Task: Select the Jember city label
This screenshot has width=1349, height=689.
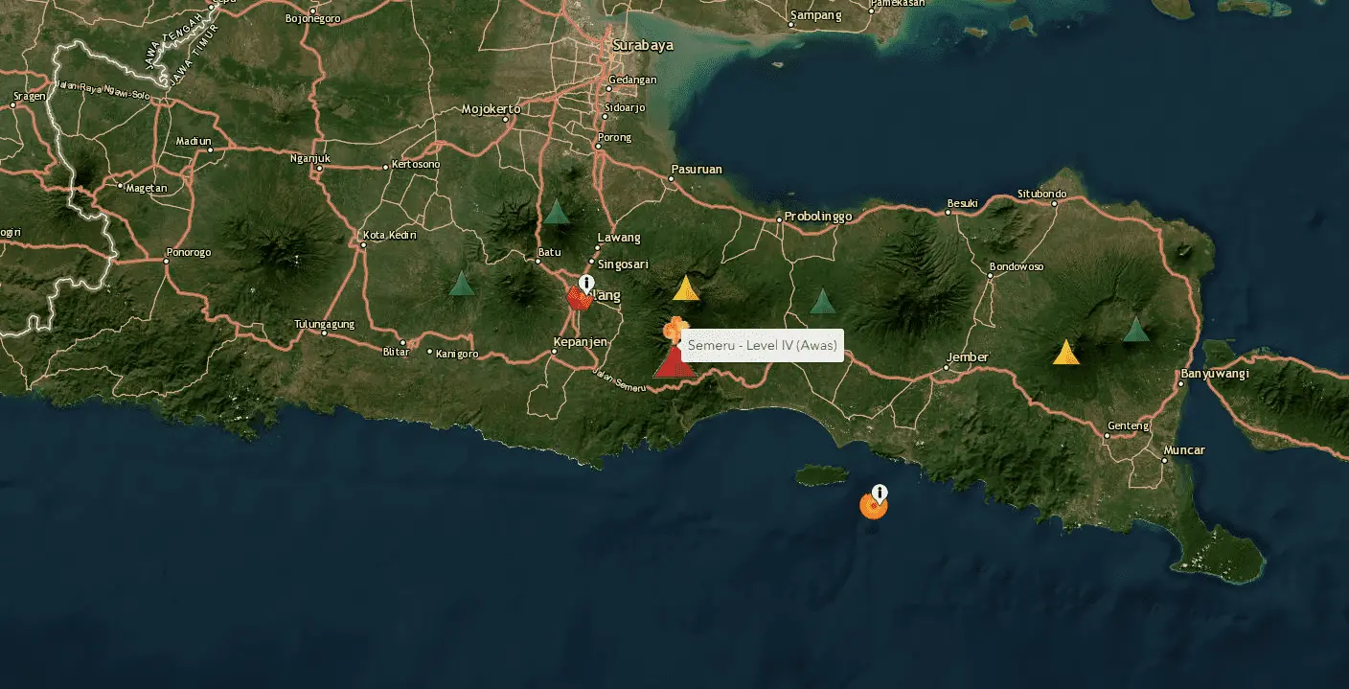Action: click(x=967, y=357)
